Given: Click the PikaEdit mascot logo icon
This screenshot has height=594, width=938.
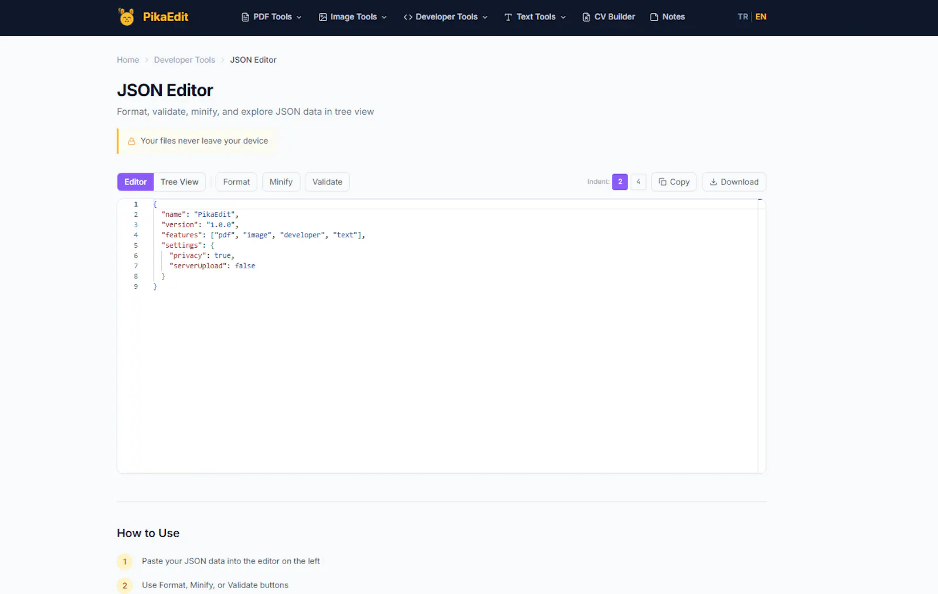Looking at the screenshot, I should coord(126,16).
